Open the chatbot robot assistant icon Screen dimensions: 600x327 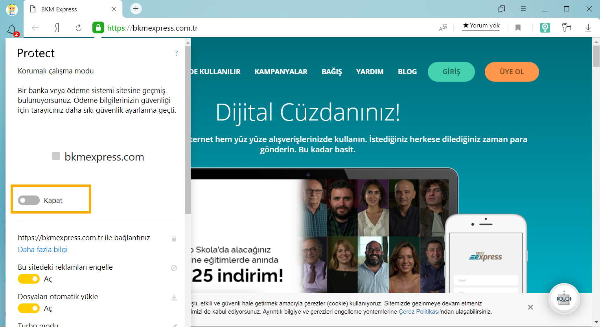coord(564,299)
